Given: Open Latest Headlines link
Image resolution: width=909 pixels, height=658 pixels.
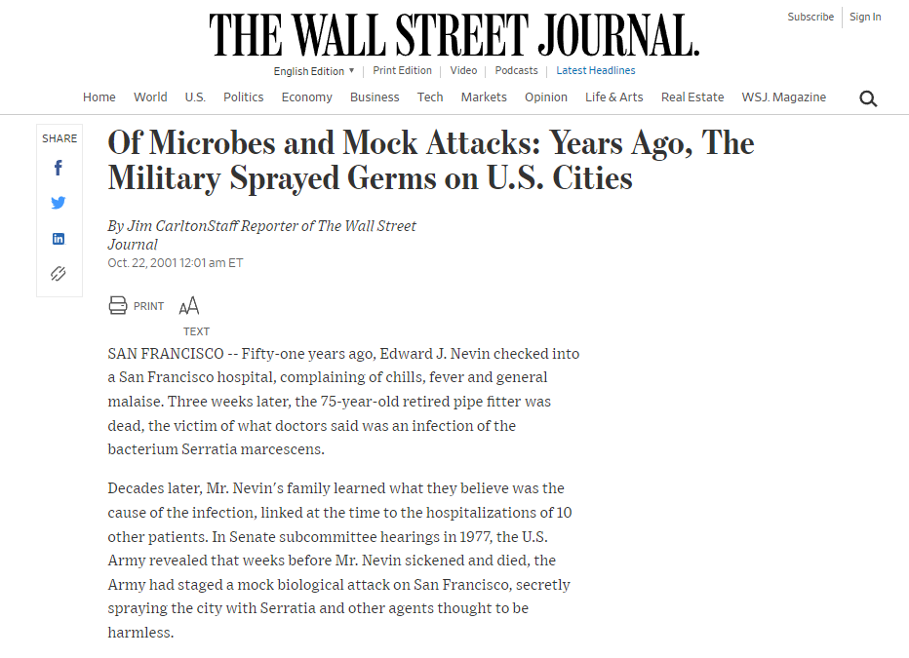Looking at the screenshot, I should (596, 71).
